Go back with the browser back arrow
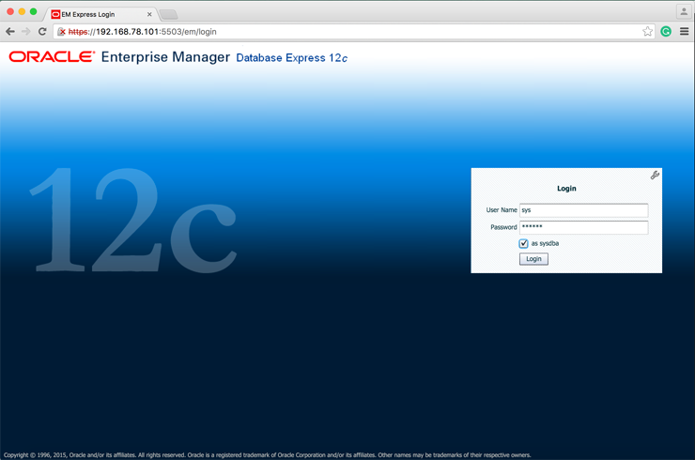The height and width of the screenshot is (460, 695). click(x=10, y=32)
